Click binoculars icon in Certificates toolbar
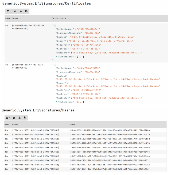The width and height of the screenshot is (171, 175). [15, 11]
